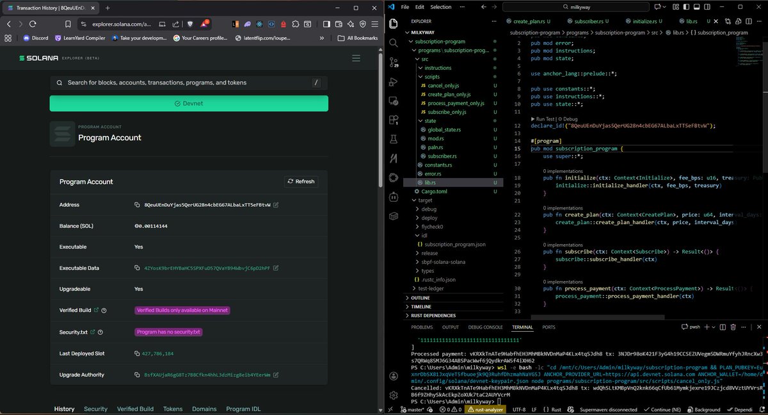This screenshot has height=415, width=768.
Task: Open Source Control view with 29 badge
Action: click(394, 63)
